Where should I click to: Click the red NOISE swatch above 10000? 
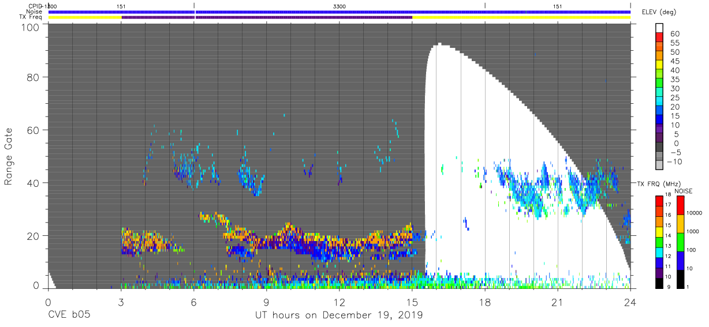coord(681,204)
